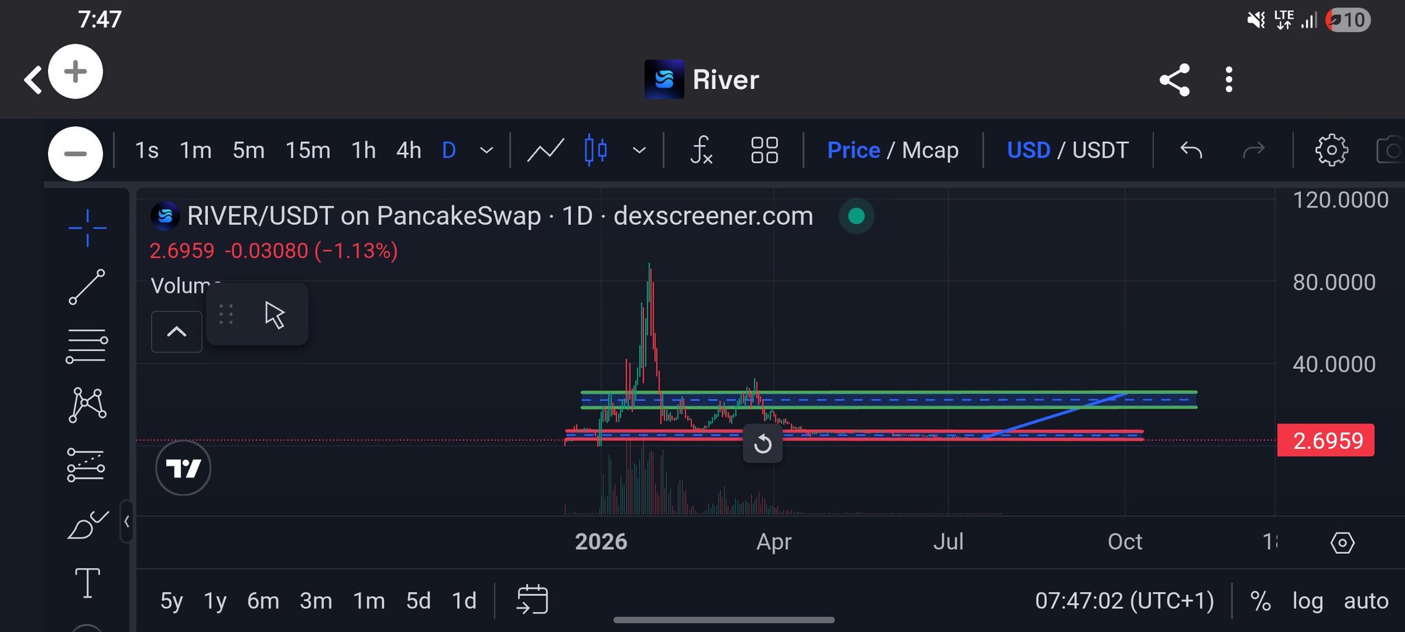
Task: Open the forecasting and measurement tool
Action: [86, 465]
